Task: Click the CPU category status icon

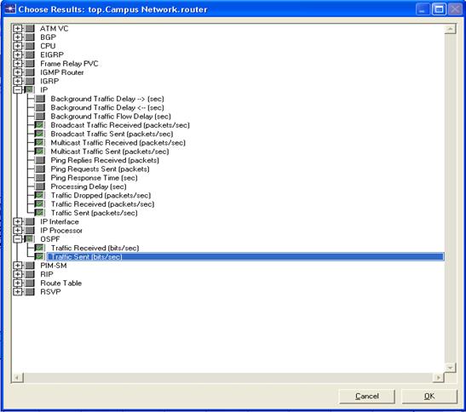Action: [30, 46]
